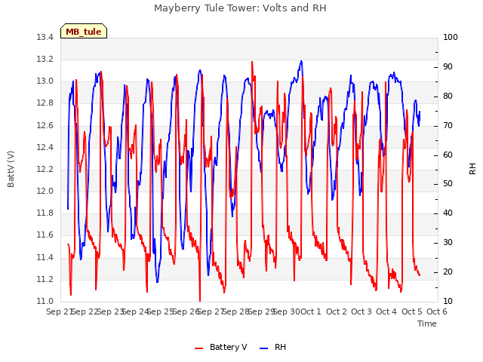Click the 11.2 left axis value
Image resolution: width=483 pixels, height=362 pixels.
pyautogui.click(x=45, y=280)
